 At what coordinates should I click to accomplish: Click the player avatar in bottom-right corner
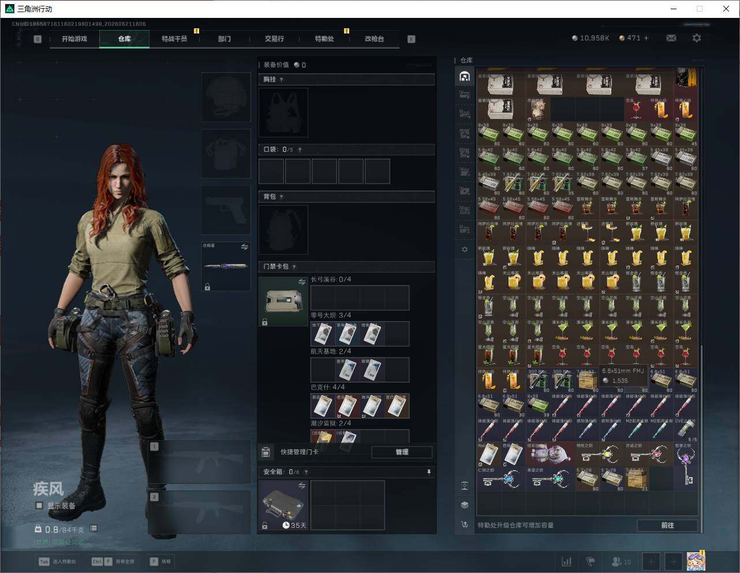pos(696,561)
